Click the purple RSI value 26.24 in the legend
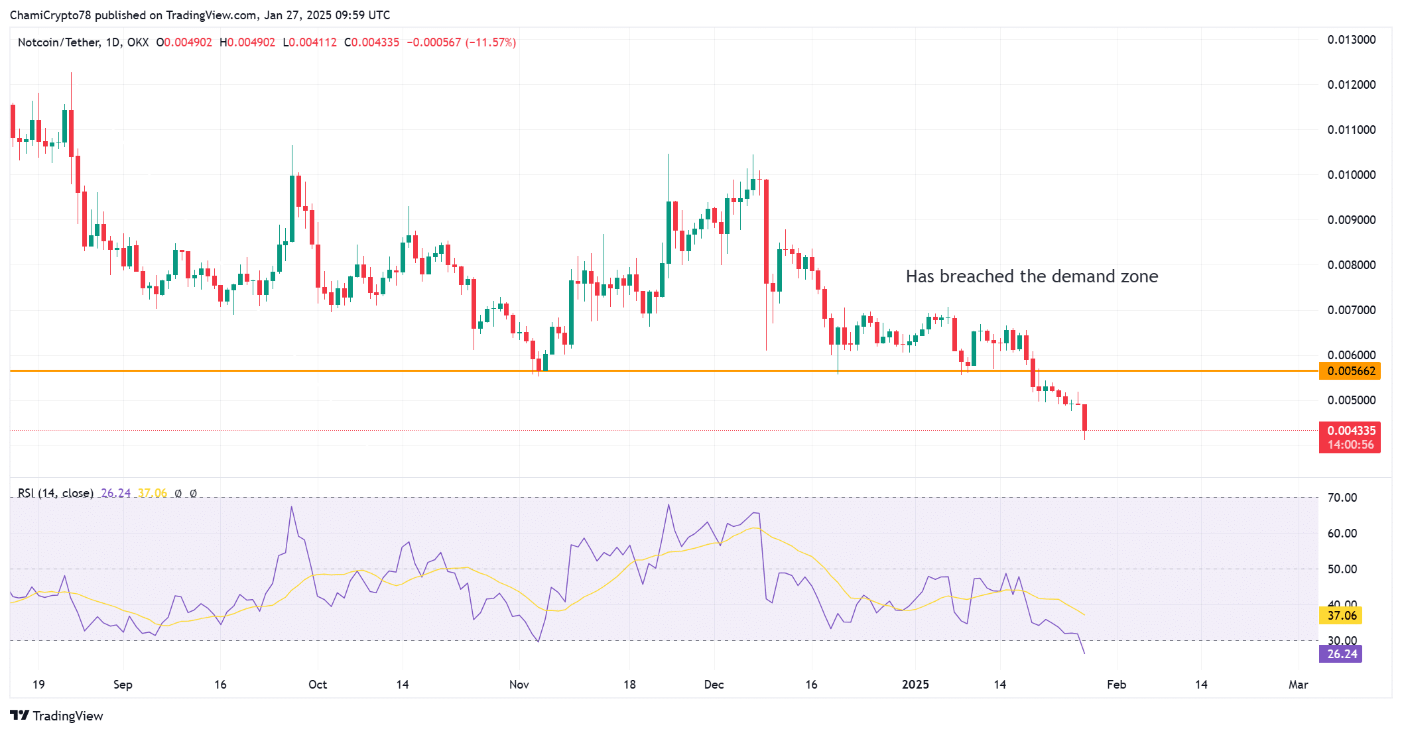Screen dimensions: 1402x733 116,493
